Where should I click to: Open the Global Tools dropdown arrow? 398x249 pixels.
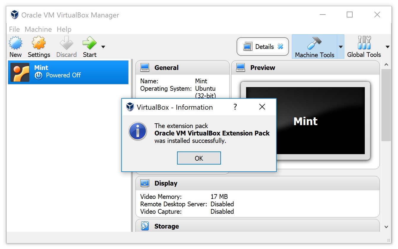387,47
